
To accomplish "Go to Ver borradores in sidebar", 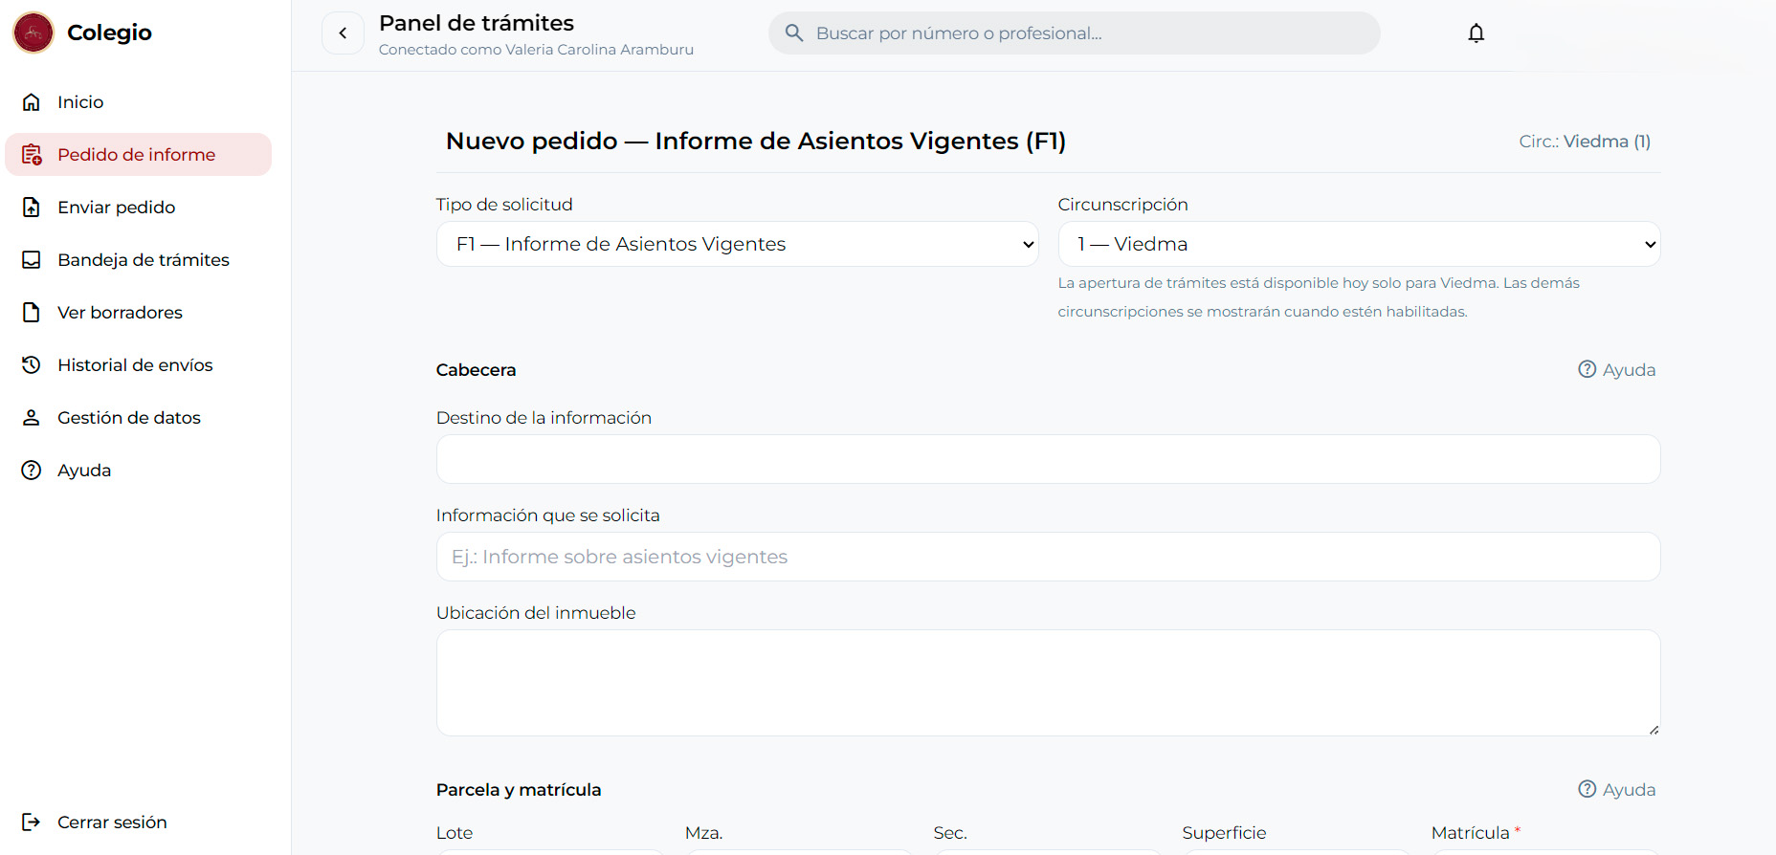I will coord(120,313).
